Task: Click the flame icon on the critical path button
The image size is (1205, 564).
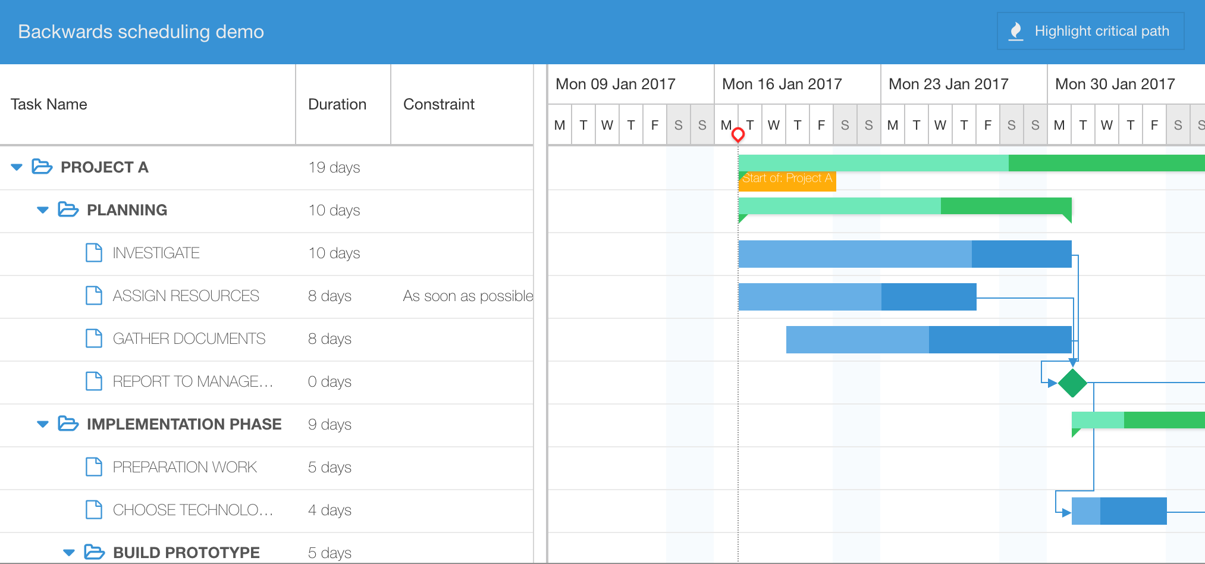Action: click(1015, 30)
